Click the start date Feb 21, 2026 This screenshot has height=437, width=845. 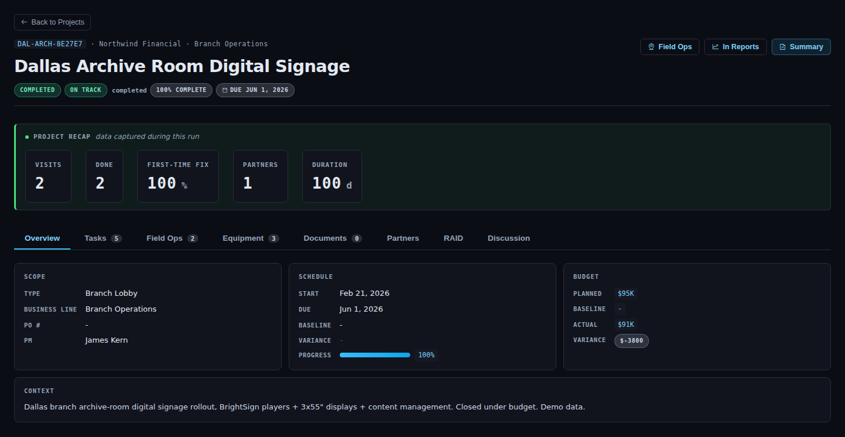click(x=364, y=293)
